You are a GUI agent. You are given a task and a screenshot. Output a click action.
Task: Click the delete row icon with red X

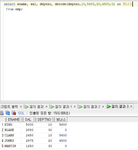coord(14,113)
